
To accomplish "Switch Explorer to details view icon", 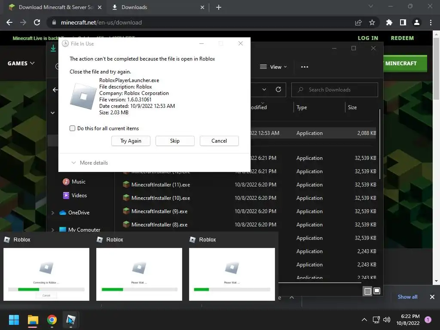I will tap(368, 291).
